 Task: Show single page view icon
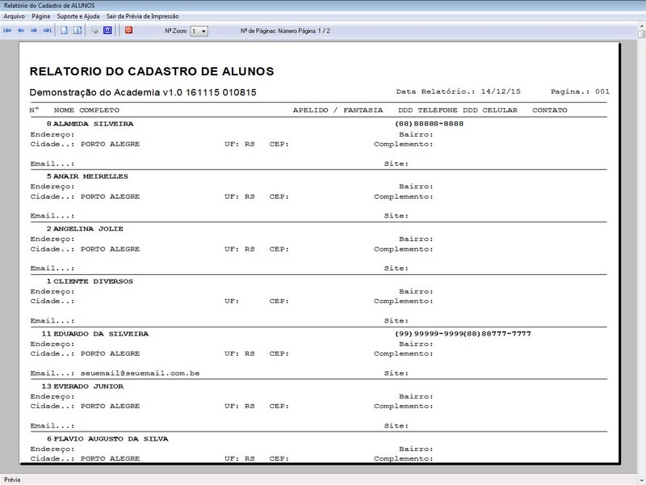coord(64,31)
